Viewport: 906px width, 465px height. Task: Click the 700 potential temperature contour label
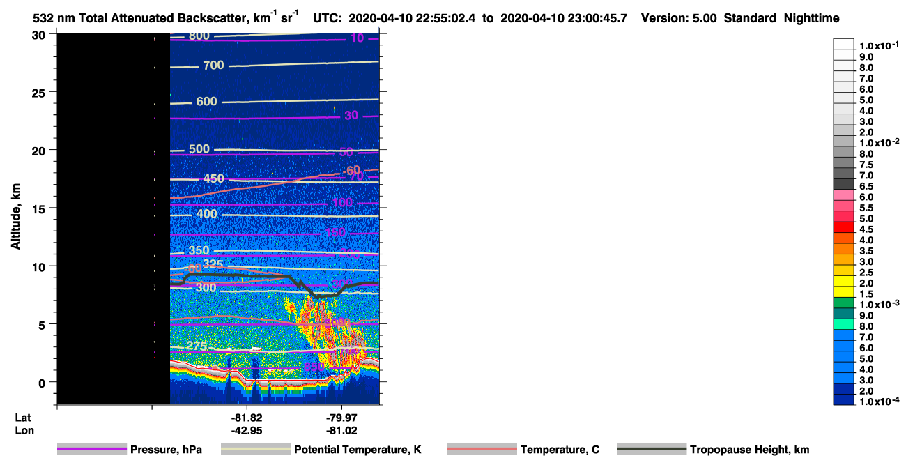coord(213,66)
